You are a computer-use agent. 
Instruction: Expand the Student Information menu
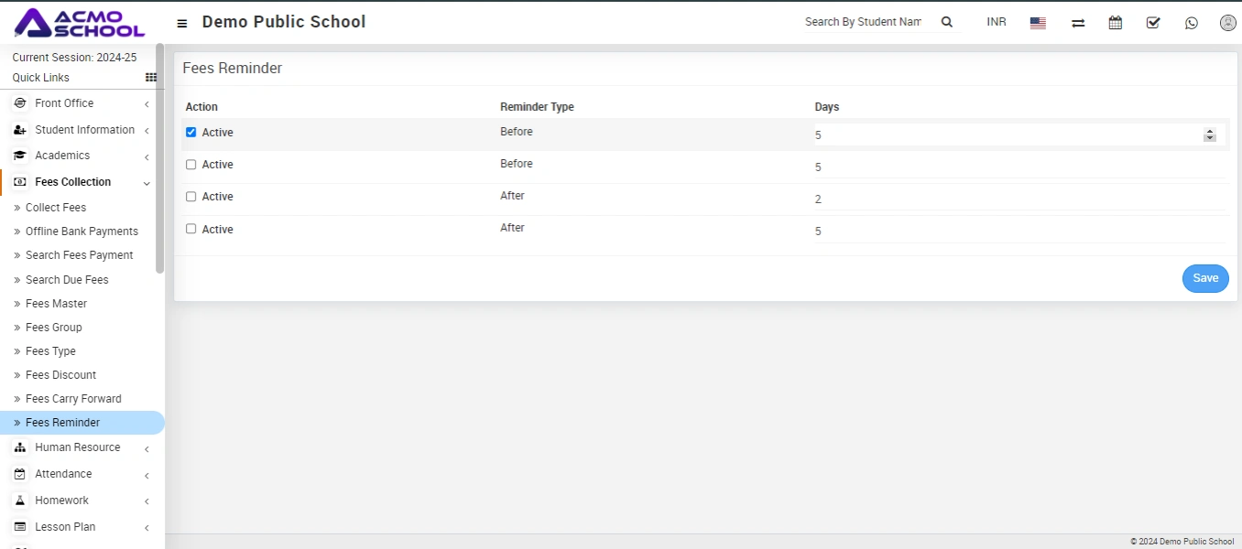click(84, 130)
